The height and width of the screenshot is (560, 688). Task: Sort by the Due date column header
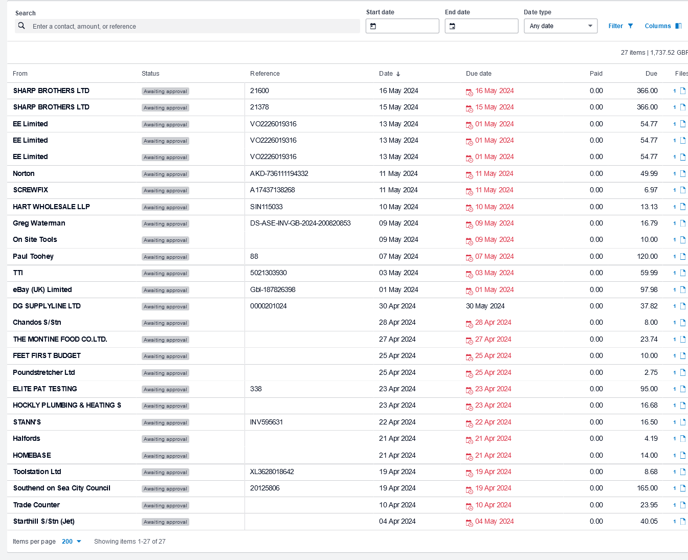479,74
